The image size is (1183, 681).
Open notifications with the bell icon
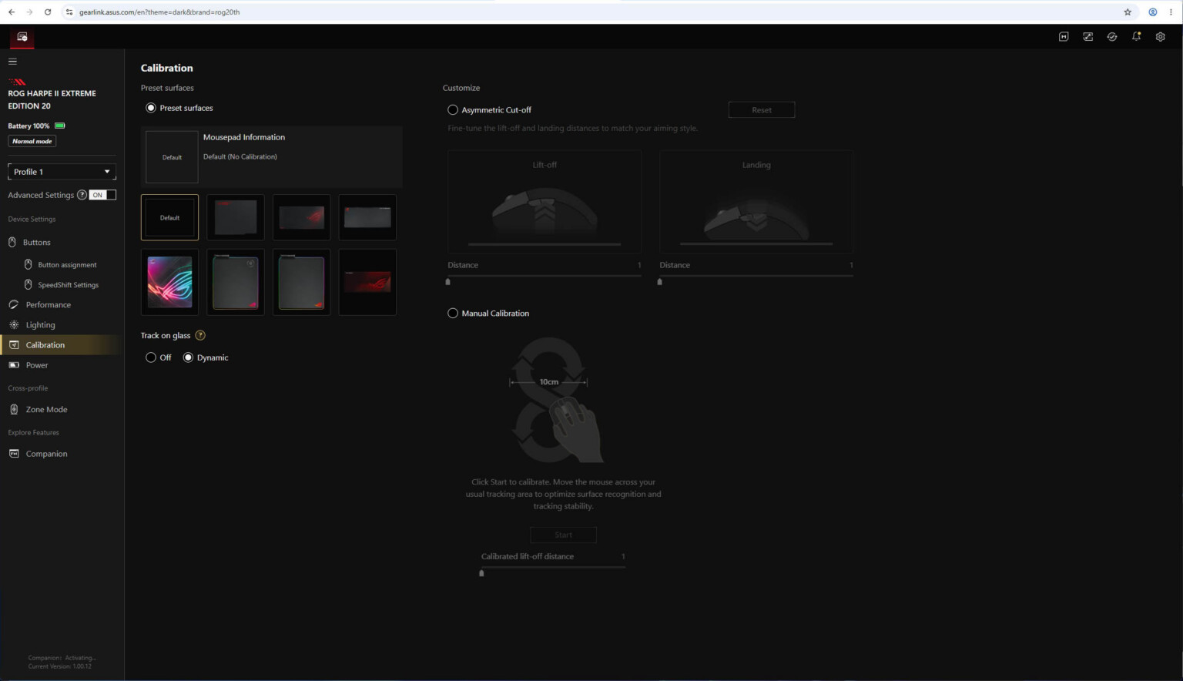pyautogui.click(x=1136, y=37)
